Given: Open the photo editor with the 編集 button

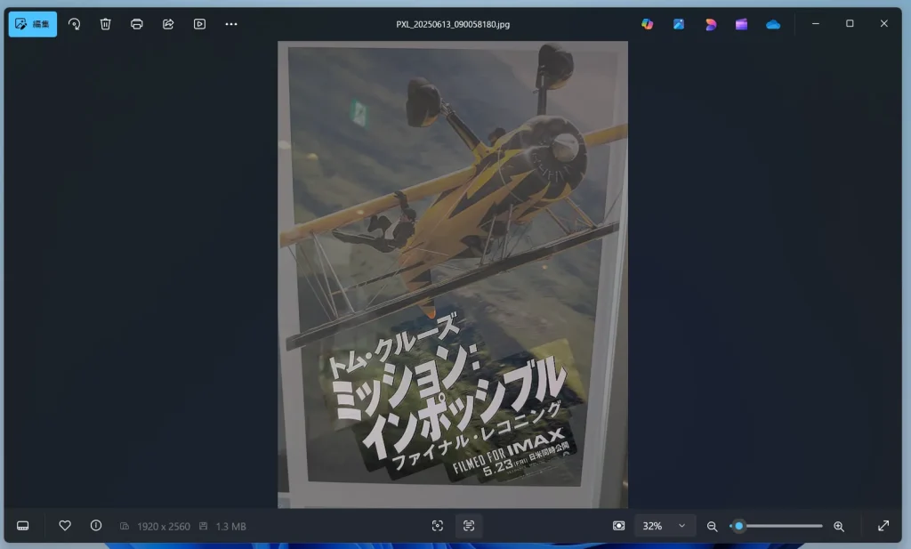Looking at the screenshot, I should (33, 24).
